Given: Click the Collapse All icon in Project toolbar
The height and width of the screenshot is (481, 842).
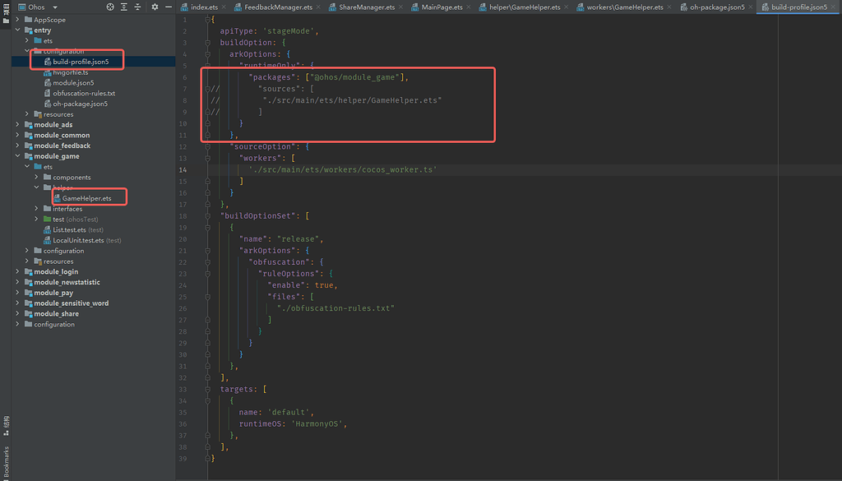Looking at the screenshot, I should (x=137, y=7).
